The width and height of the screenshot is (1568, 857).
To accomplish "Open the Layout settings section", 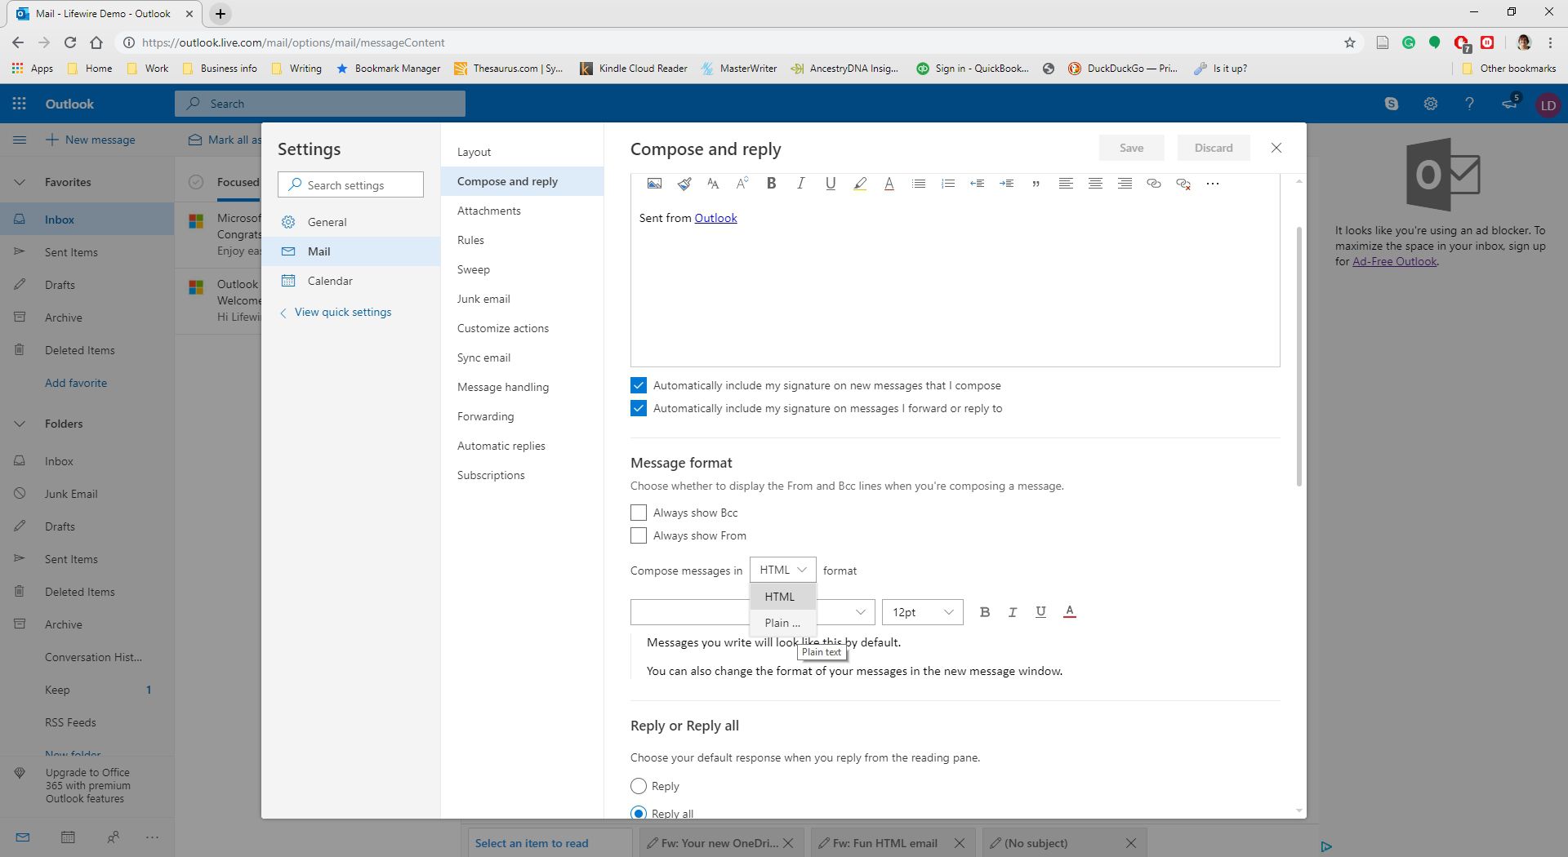I will tap(522, 152).
